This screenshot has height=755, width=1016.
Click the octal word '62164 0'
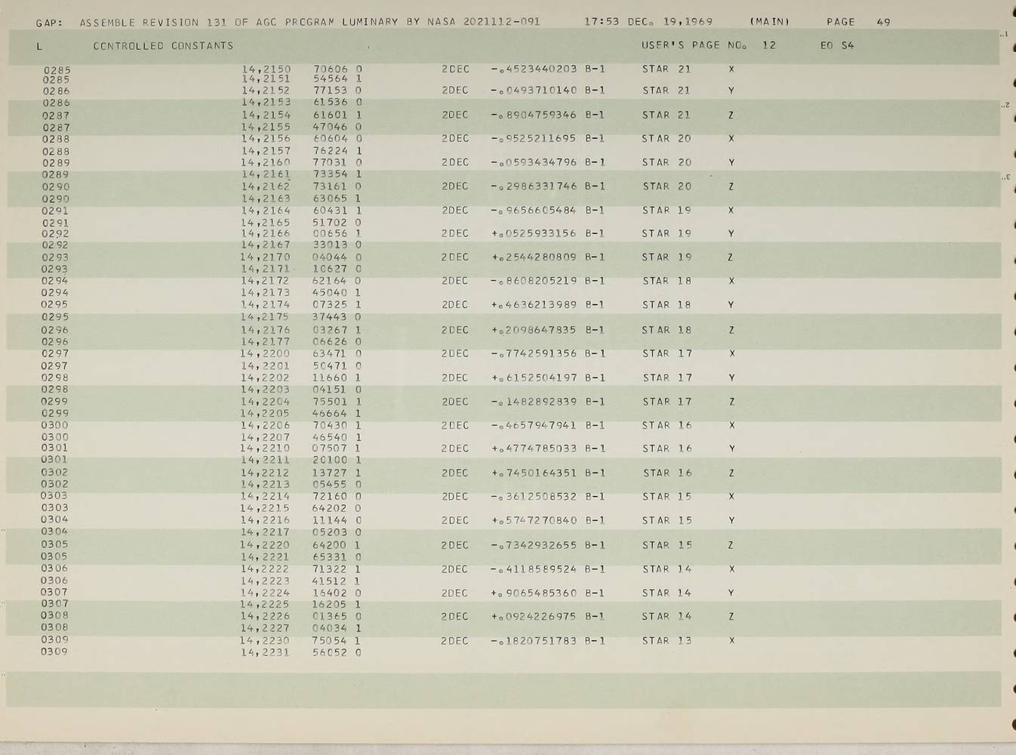coord(337,280)
